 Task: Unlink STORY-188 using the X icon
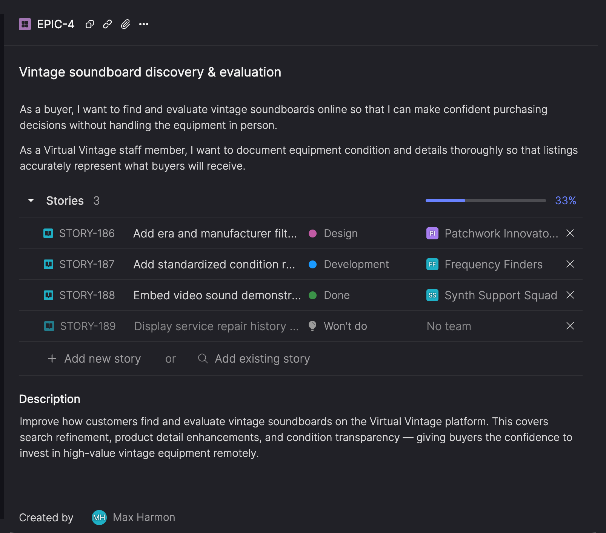(x=570, y=295)
